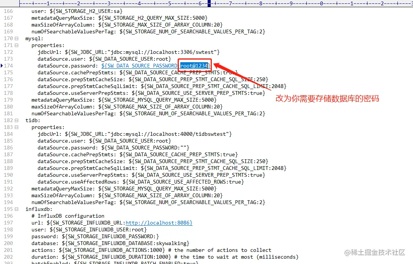Click 'mysql:' key text
The image size is (413, 264).
tap(35, 38)
